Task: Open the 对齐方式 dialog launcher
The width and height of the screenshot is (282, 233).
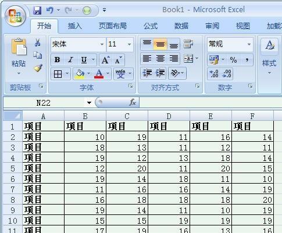Action: coord(198,86)
